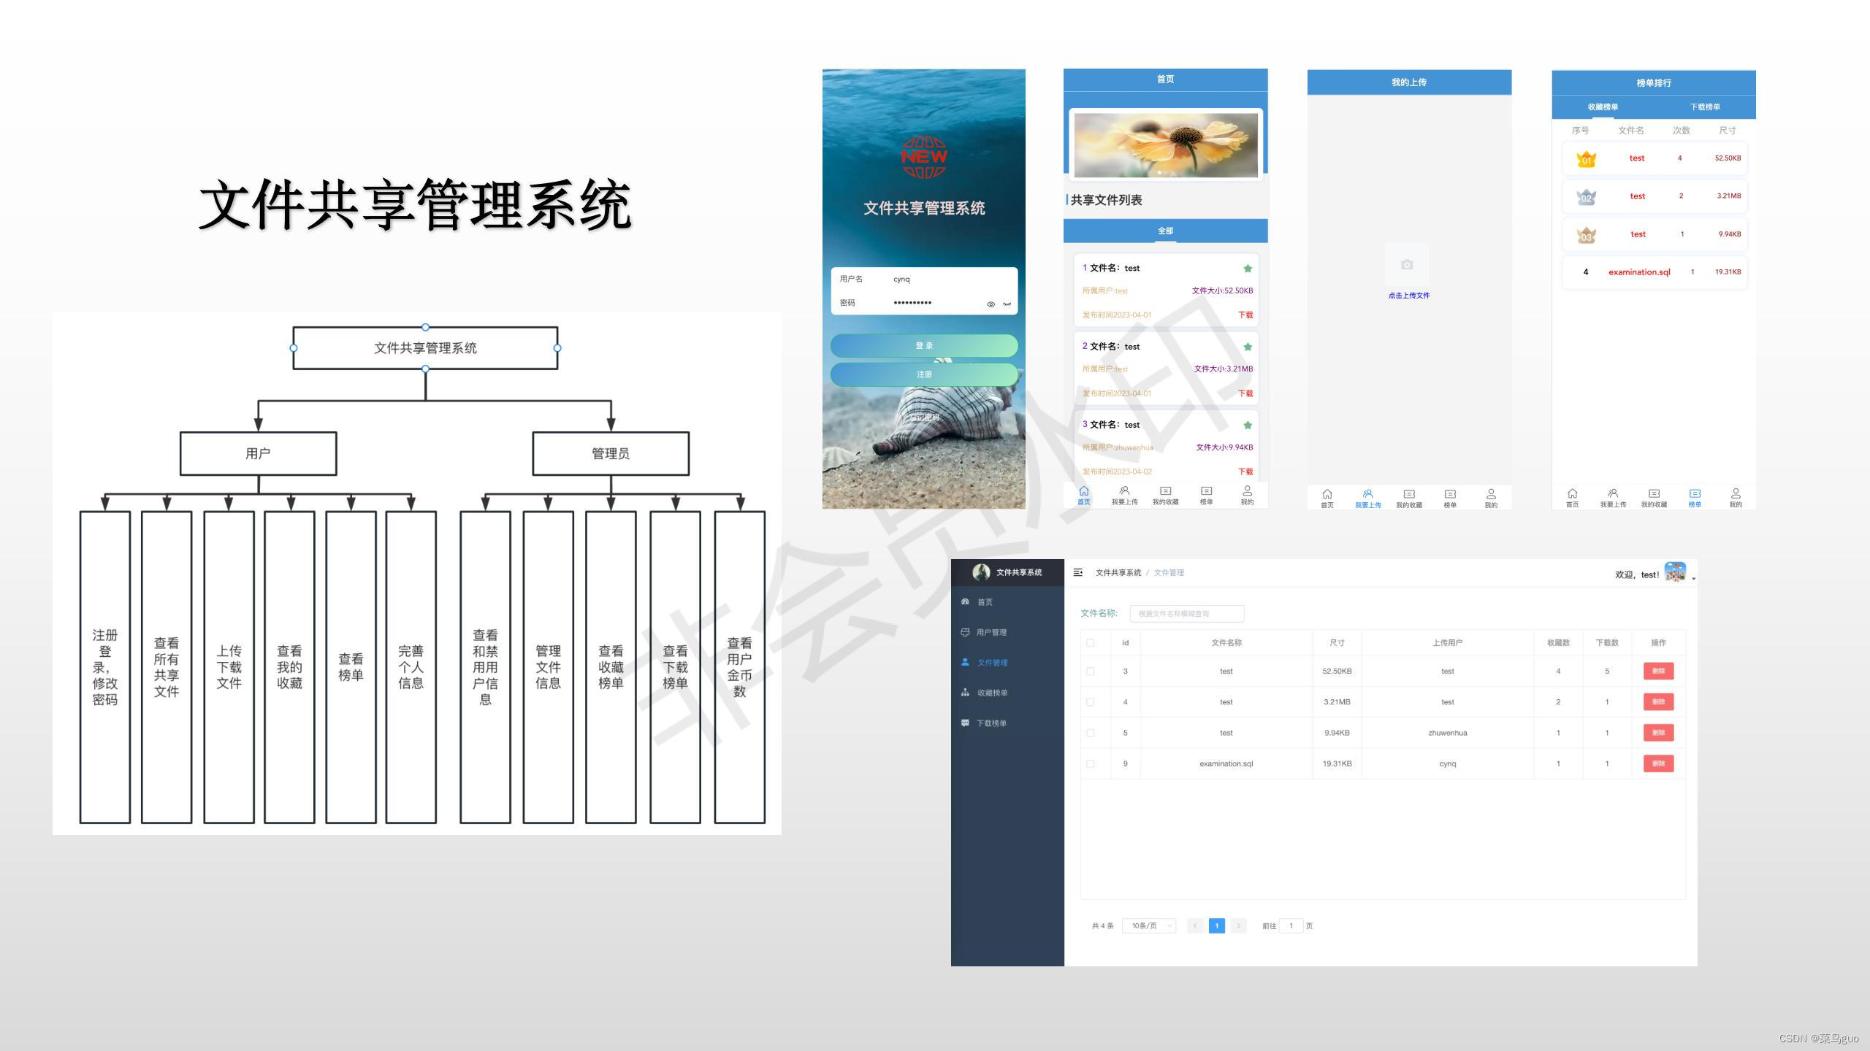Screen dimensions: 1870x1051
Task: Click camera upload placeholder icon
Action: [x=1407, y=264]
